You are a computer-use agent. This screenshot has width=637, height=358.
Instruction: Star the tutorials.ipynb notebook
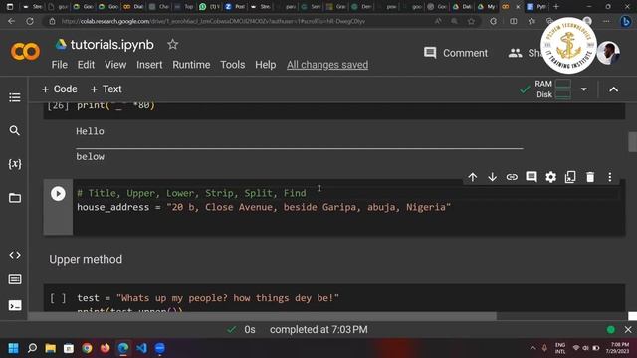click(x=172, y=44)
